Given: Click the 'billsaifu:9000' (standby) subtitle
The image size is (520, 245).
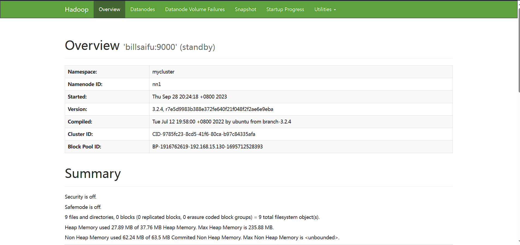Looking at the screenshot, I should click(169, 47).
